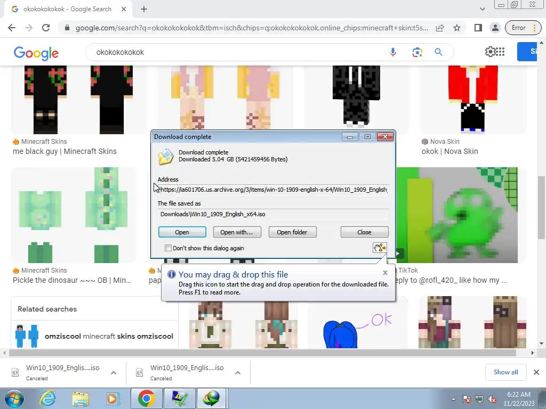Viewport: 546px width, 409px height.
Task: Click the Error update button in Chrome
Action: coord(523,28)
